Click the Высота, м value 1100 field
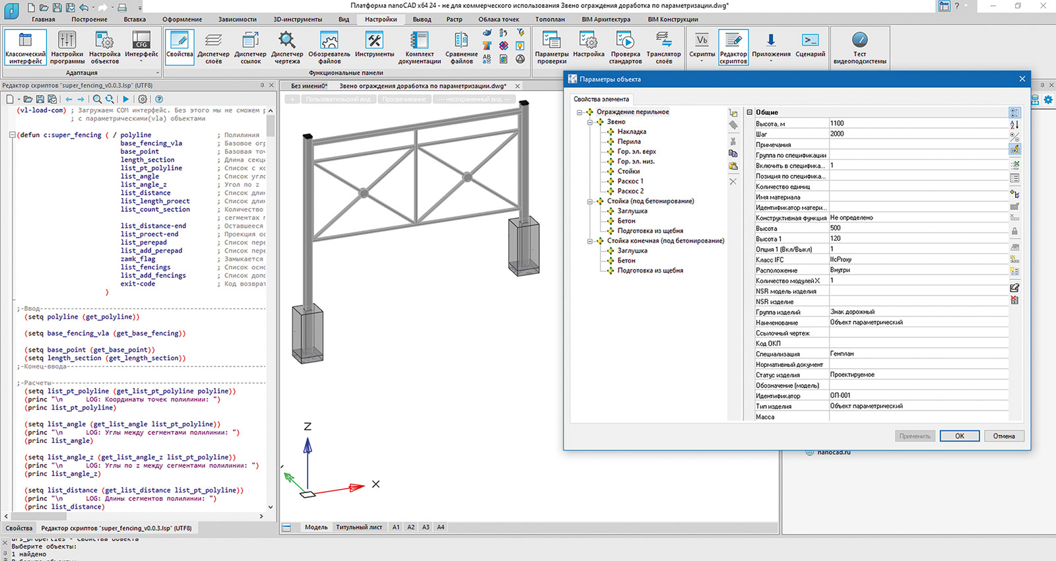The image size is (1056, 561). [x=918, y=123]
